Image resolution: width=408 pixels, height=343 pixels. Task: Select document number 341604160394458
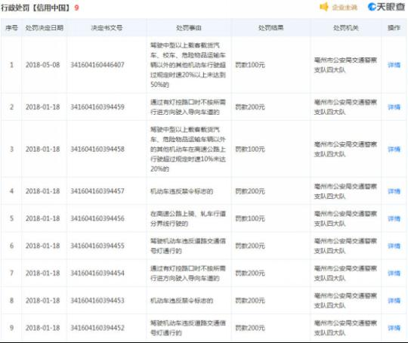[97, 149]
